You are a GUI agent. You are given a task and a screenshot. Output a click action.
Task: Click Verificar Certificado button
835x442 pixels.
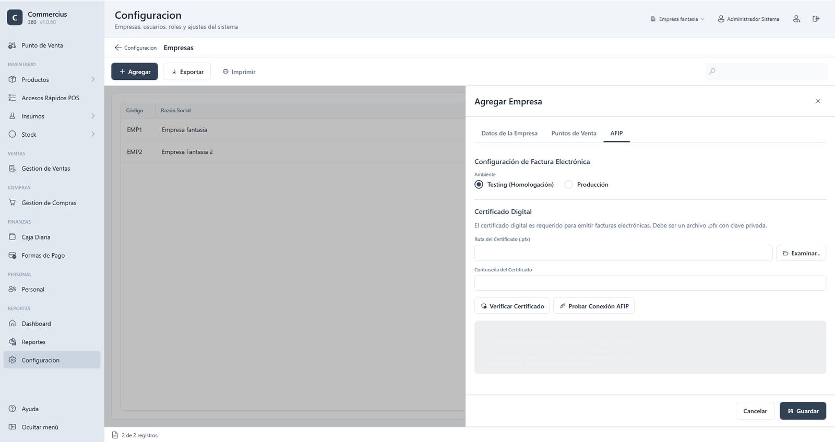(512, 306)
